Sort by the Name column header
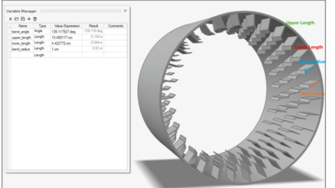Image resolution: width=335 pixels, height=188 pixels. tap(23, 26)
